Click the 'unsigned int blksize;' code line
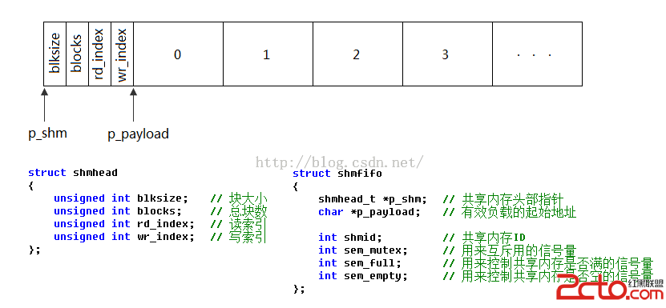The height and width of the screenshot is (308, 666). [x=121, y=198]
